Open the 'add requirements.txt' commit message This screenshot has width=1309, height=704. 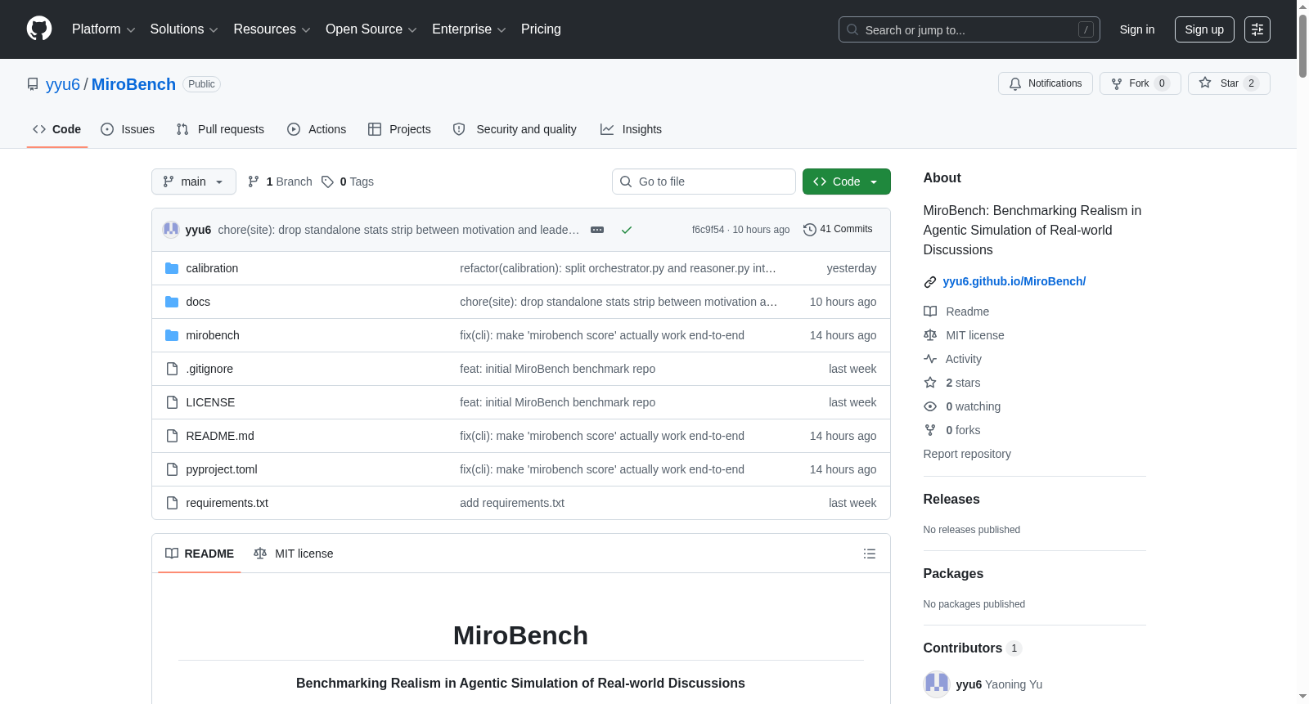pyautogui.click(x=512, y=503)
